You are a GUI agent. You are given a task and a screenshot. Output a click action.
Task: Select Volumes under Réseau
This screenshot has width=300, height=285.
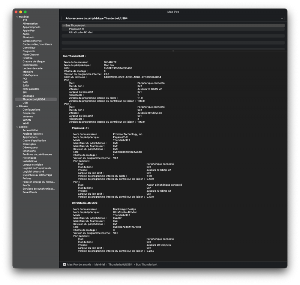click(x=27, y=117)
